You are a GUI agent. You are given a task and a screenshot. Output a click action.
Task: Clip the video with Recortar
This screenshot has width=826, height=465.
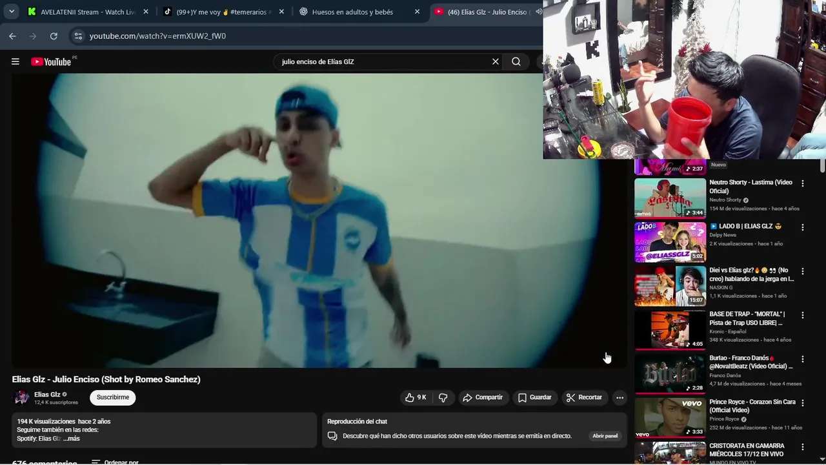click(584, 397)
